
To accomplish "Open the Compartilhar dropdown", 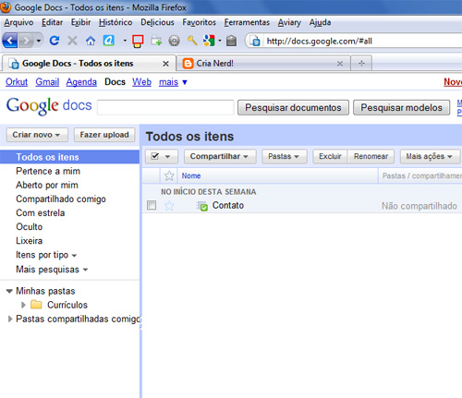I will click(220, 156).
